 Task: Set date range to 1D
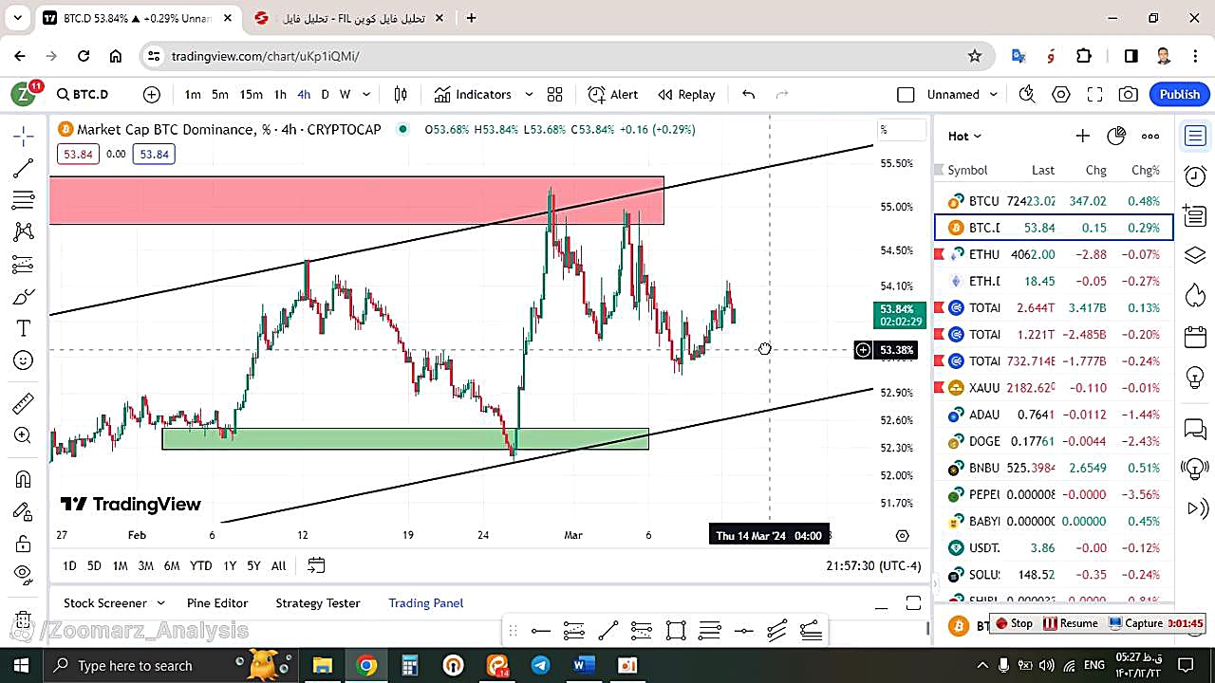pos(69,565)
